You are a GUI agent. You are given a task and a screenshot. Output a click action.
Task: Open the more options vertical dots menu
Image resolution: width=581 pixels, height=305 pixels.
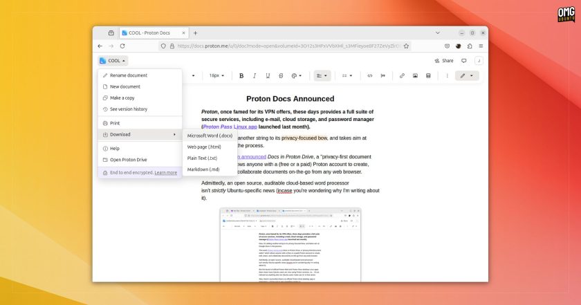(x=448, y=75)
